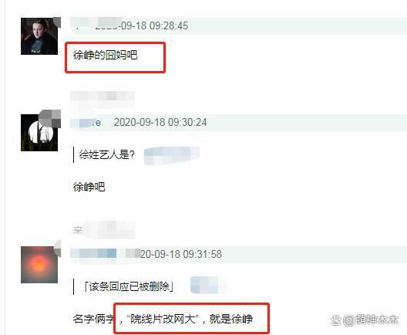
Task: Click the blurred username ending in e
Action: [x=86, y=122]
